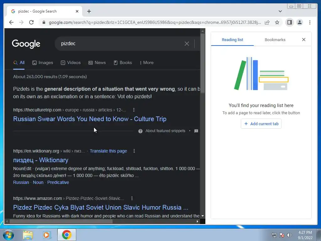Switch to News results
321x241 pixels.
point(97,63)
